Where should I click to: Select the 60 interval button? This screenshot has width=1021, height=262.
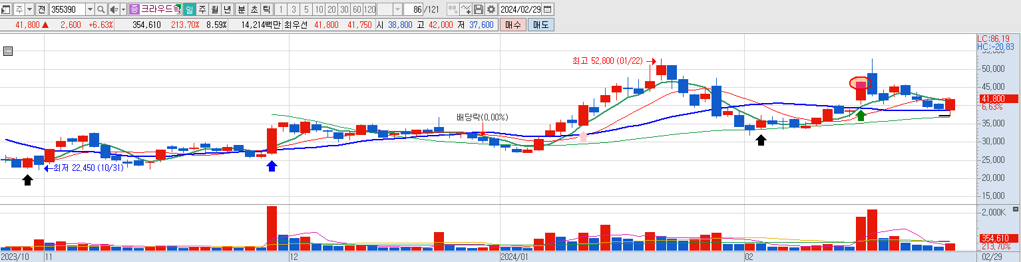coord(357,9)
